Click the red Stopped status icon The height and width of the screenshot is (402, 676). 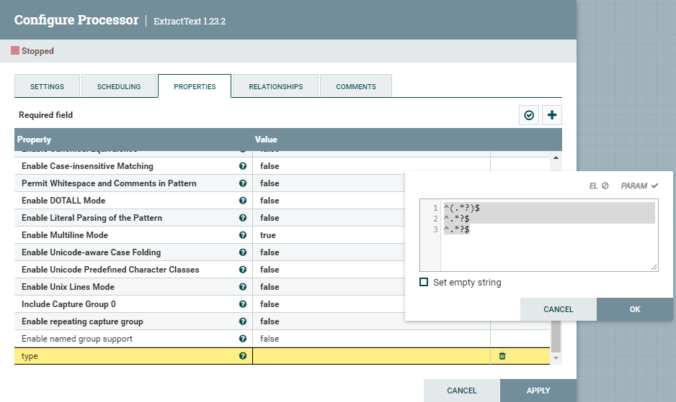point(15,51)
